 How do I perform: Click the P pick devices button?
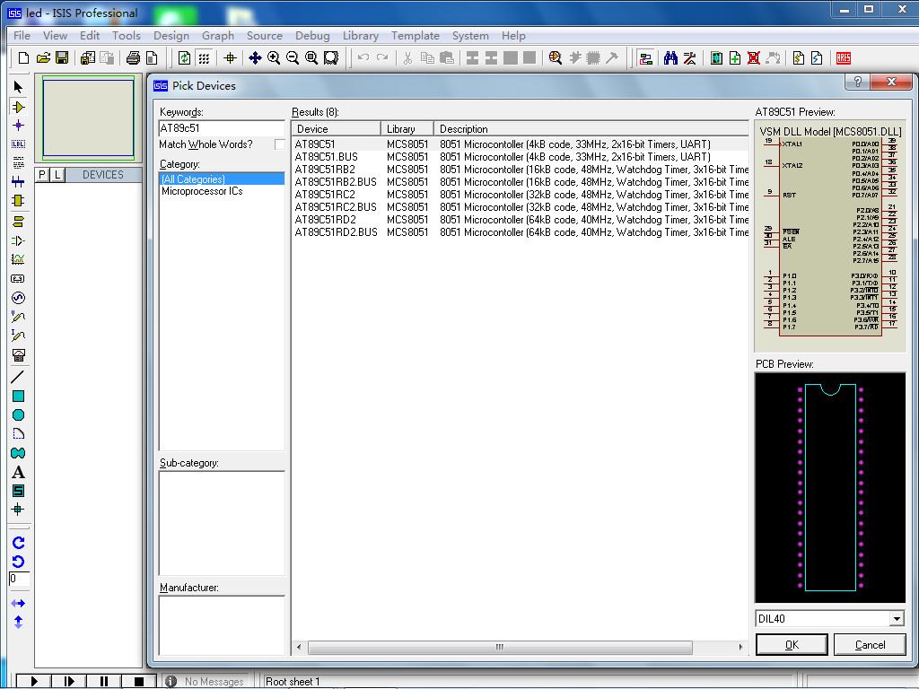tap(42, 175)
